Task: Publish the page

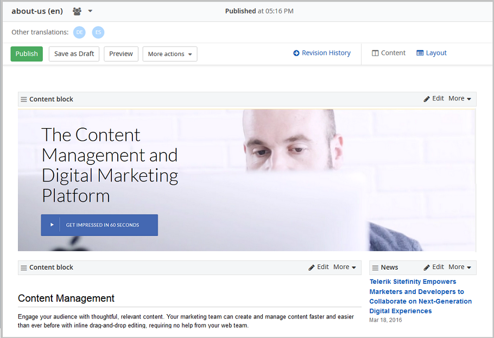Action: tap(27, 54)
